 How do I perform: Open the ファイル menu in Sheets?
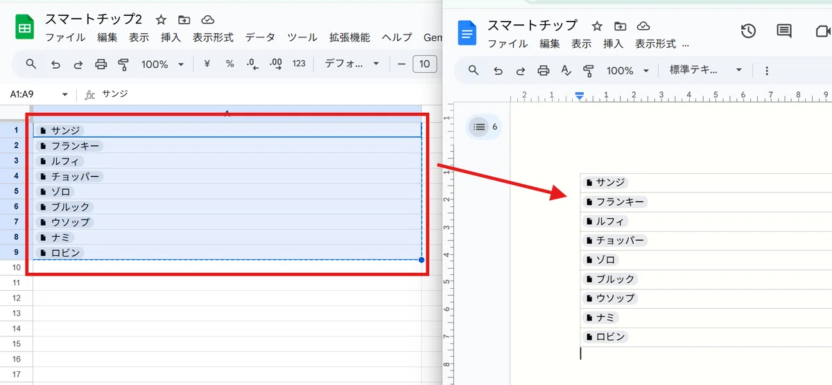(x=65, y=37)
